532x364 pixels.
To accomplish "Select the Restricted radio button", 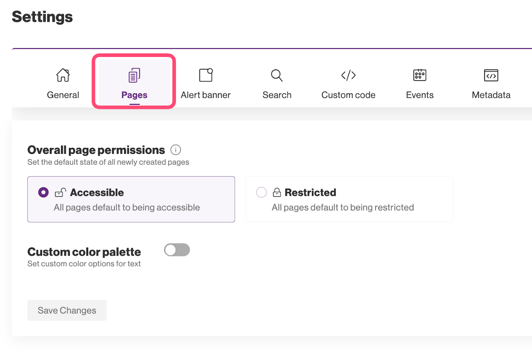I will click(261, 192).
